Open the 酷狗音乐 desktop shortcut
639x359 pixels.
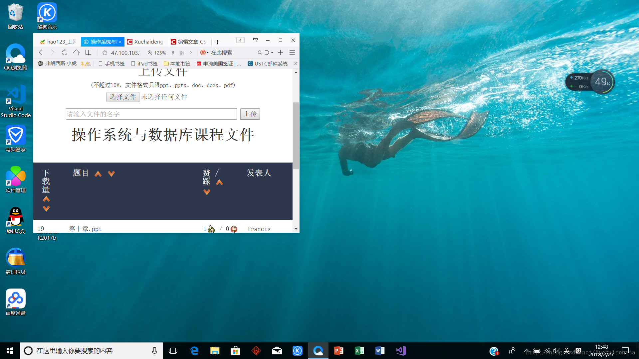pos(47,16)
